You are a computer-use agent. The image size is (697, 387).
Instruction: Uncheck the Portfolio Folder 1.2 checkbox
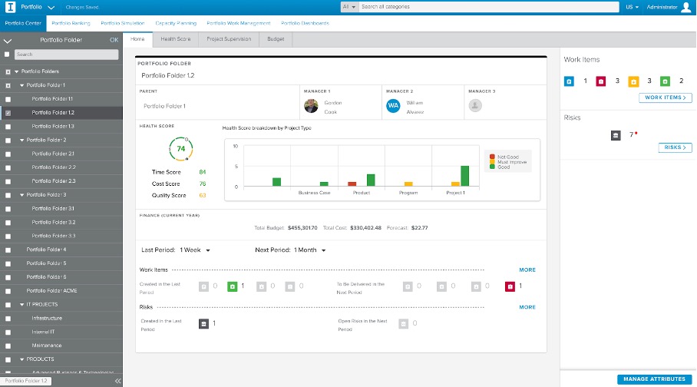click(8, 113)
